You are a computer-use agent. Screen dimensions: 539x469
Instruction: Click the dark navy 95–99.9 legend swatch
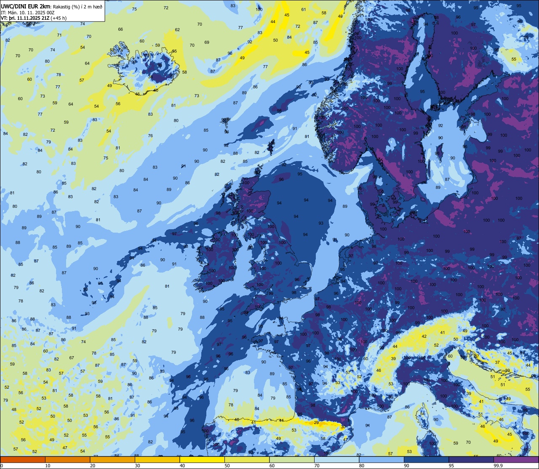click(x=471, y=459)
